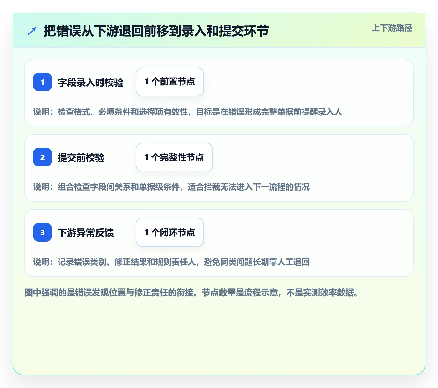Click the heading 下游异常反馈
The image size is (438, 388).
[x=86, y=233]
